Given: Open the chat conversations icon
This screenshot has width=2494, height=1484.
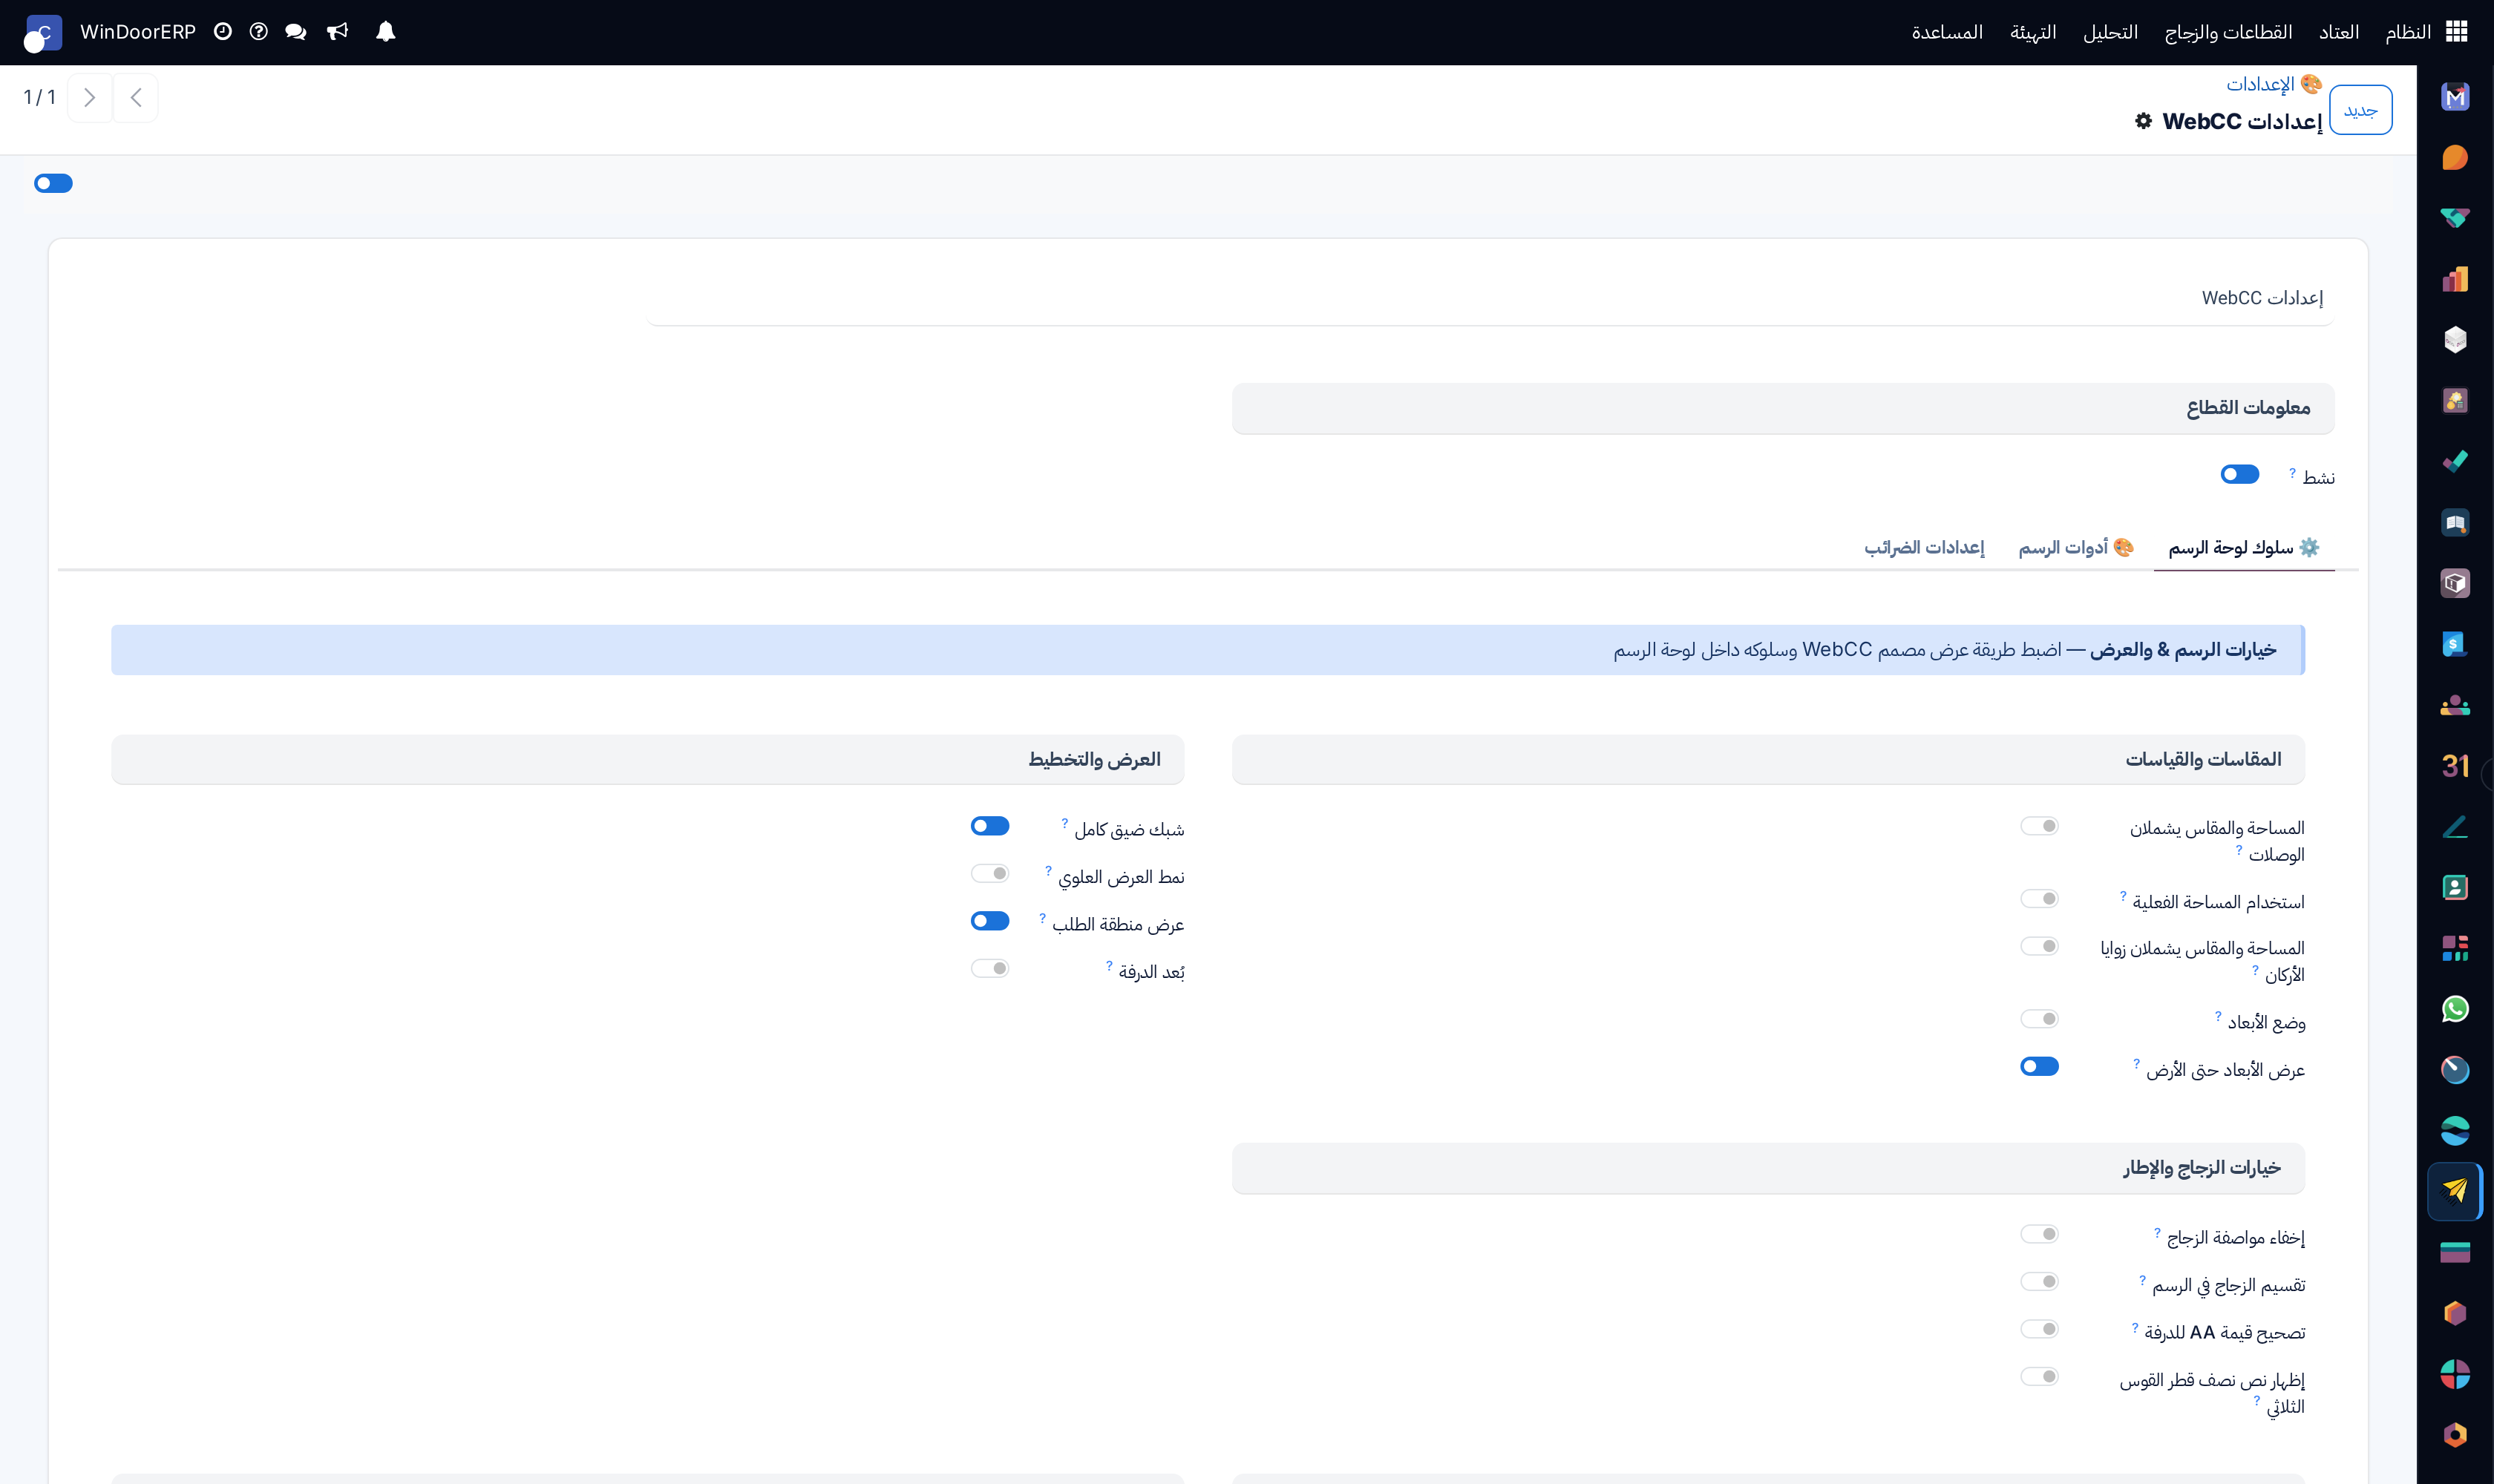Looking at the screenshot, I should point(295,32).
